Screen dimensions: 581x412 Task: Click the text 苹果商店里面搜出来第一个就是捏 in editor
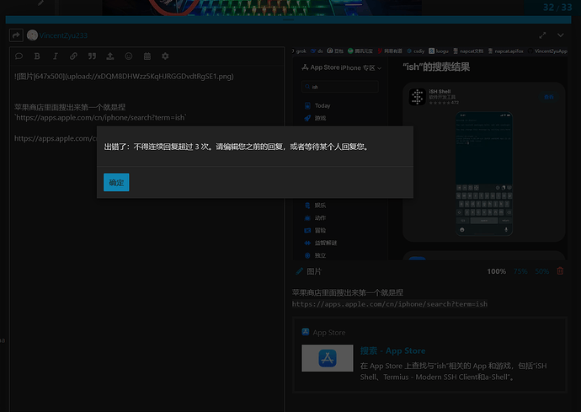coord(70,107)
